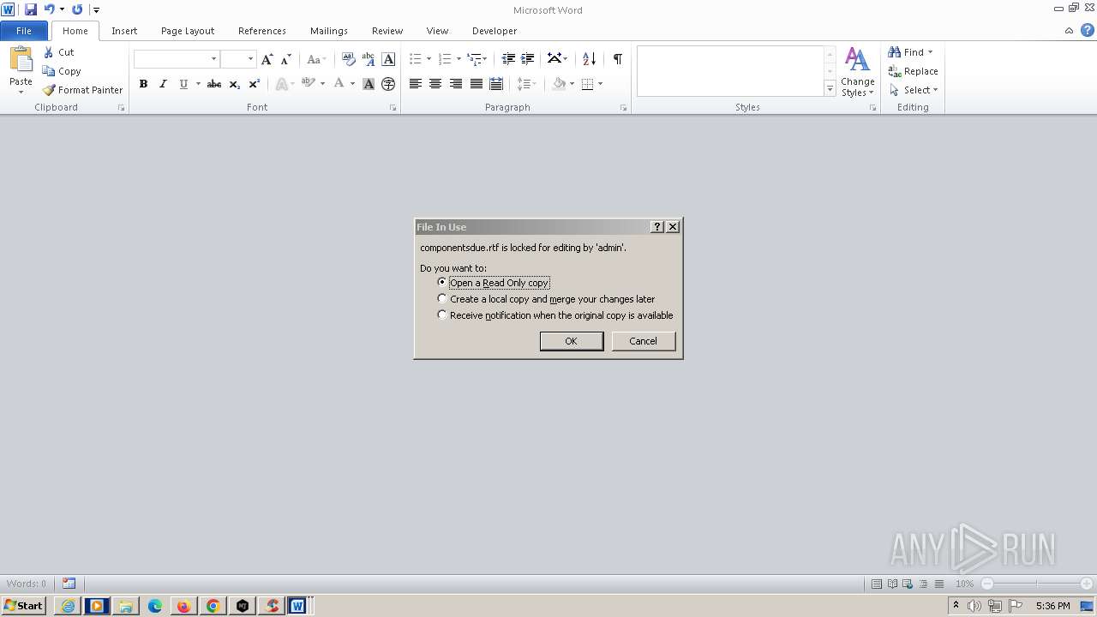Click the Grow Font icon
Screen dimensions: 1097x617
(267, 59)
